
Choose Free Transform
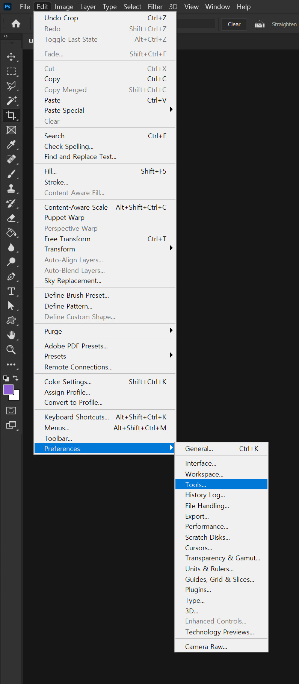(x=105, y=239)
